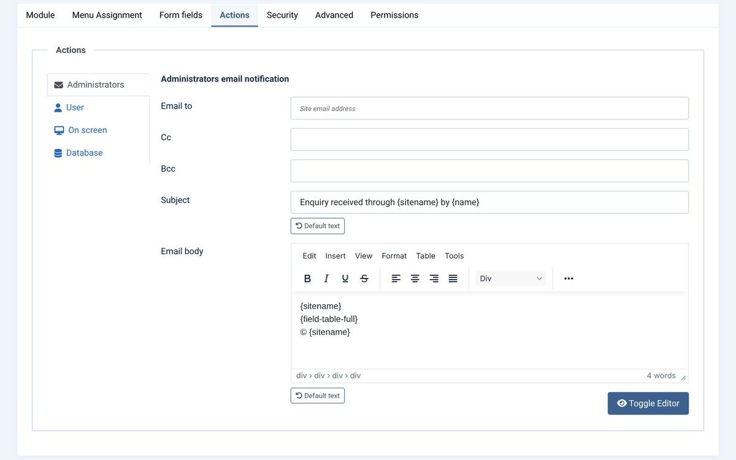Justify text in the editor
736x460 pixels.
pos(453,278)
